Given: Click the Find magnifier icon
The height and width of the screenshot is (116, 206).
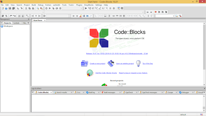Looking at the screenshot, I should (x=38, y=8).
